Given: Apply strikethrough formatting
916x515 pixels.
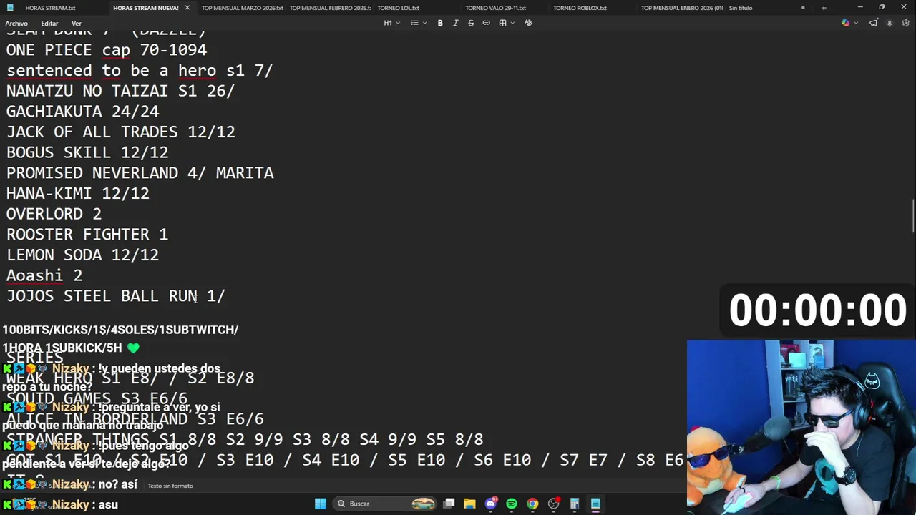Looking at the screenshot, I should pyautogui.click(x=471, y=23).
